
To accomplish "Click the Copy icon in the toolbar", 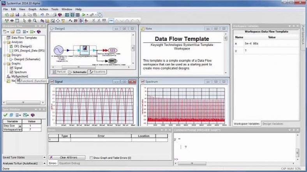I will tap(30, 15).
